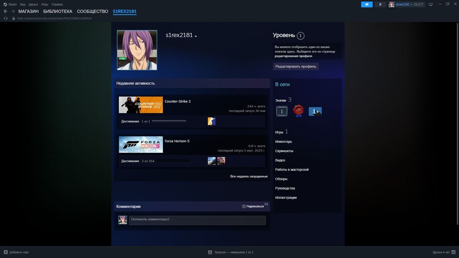Click the Оставить комментарий input field
459x258 pixels.
pos(197,220)
